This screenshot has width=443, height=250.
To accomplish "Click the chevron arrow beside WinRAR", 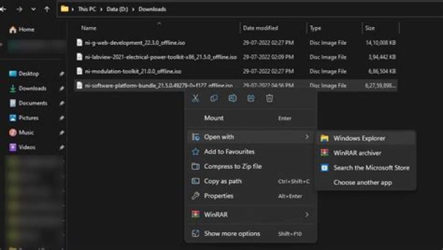I will (307, 214).
